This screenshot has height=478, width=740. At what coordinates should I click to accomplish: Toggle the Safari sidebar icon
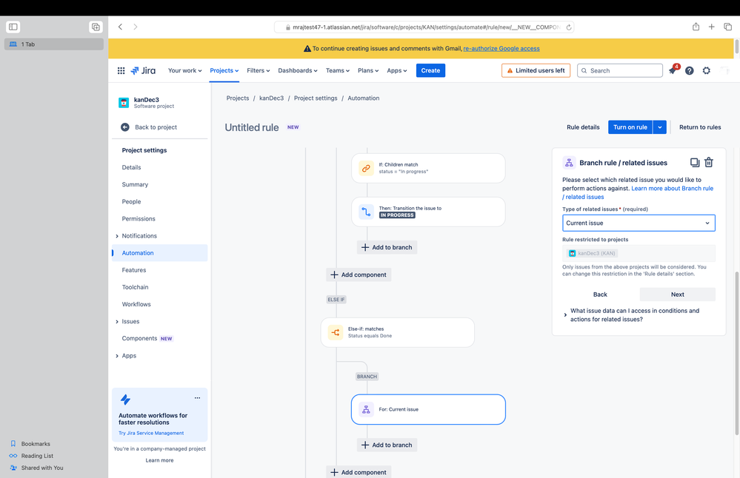point(13,27)
